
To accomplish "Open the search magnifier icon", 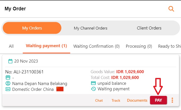I will tap(171, 9).
